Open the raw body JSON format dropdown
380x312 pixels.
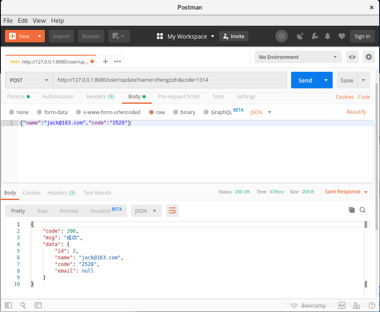coord(260,112)
